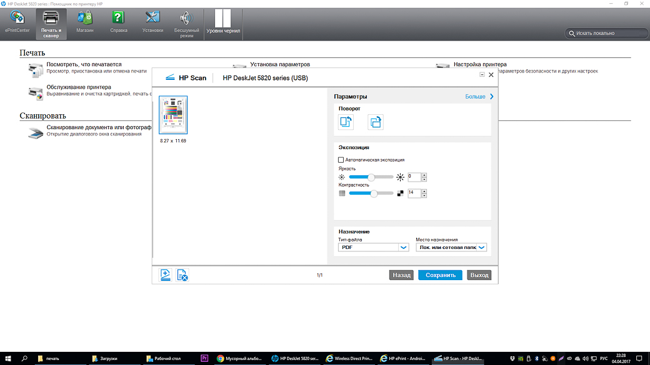Click the brightness value field
Screen dimensions: 650x365
point(414,177)
